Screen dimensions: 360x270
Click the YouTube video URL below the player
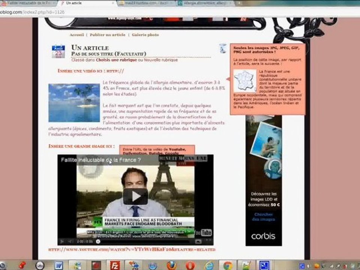(x=132, y=249)
